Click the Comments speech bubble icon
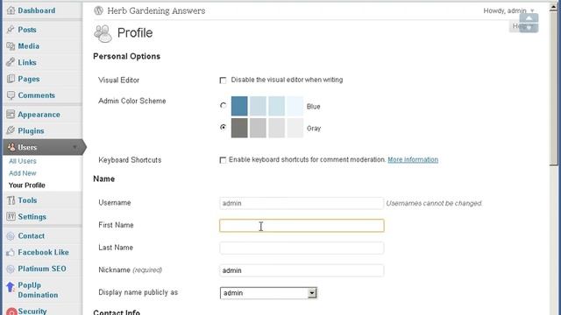The width and height of the screenshot is (561, 315). pyautogui.click(x=11, y=95)
